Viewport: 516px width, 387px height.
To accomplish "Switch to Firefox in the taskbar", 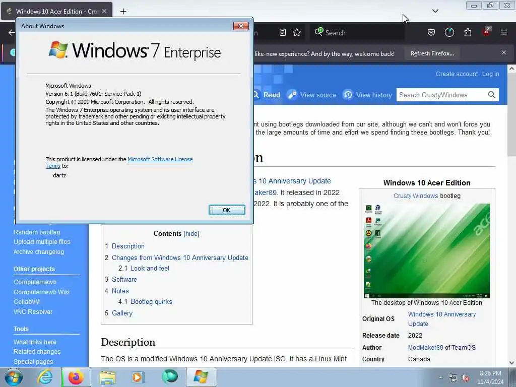I will [x=76, y=377].
